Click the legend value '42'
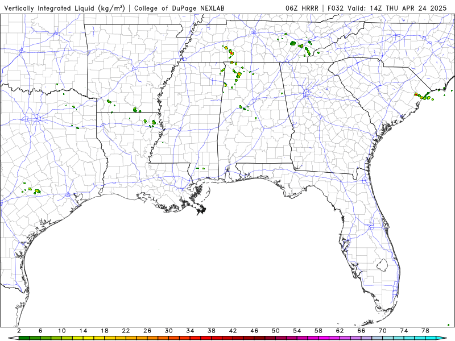 [x=233, y=331]
